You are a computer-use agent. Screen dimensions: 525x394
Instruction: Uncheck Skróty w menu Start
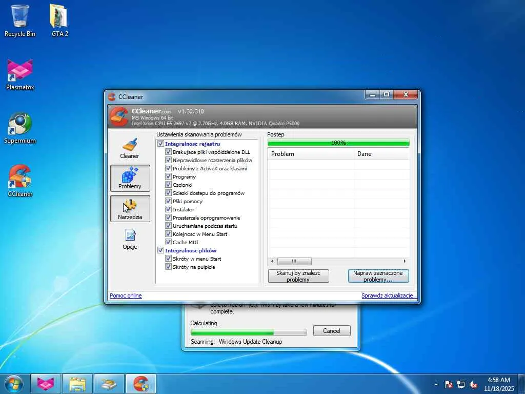[168, 259]
